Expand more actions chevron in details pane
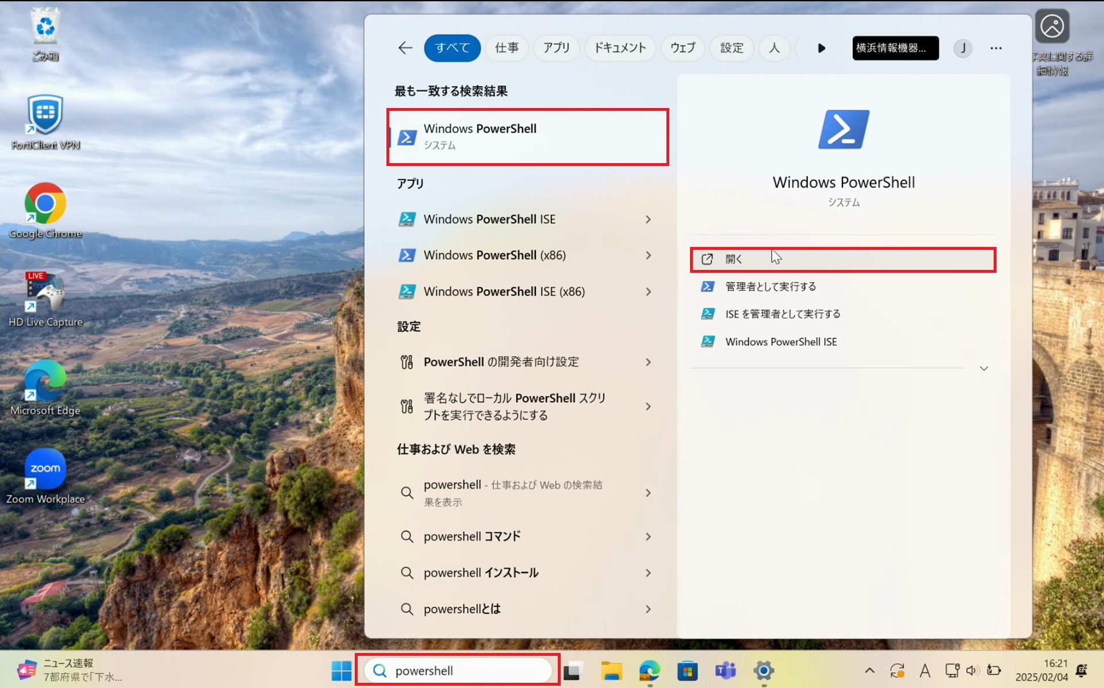1104x688 pixels. 984,368
